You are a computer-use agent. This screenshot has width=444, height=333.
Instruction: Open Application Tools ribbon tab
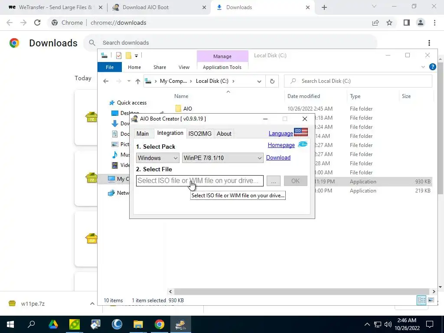[x=222, y=67]
